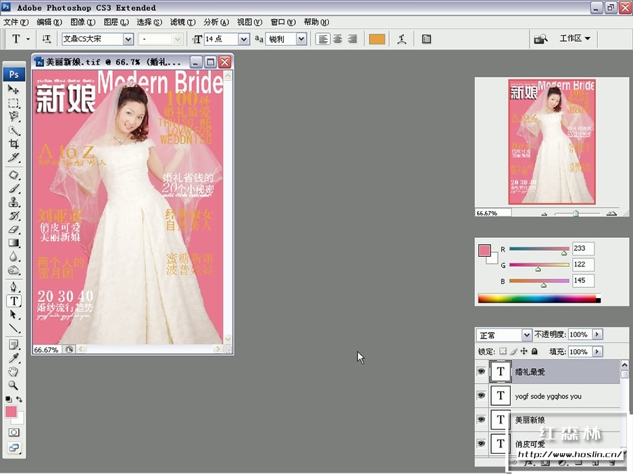Select the Dodge tool
Image resolution: width=633 pixels, height=474 pixels.
click(x=14, y=270)
